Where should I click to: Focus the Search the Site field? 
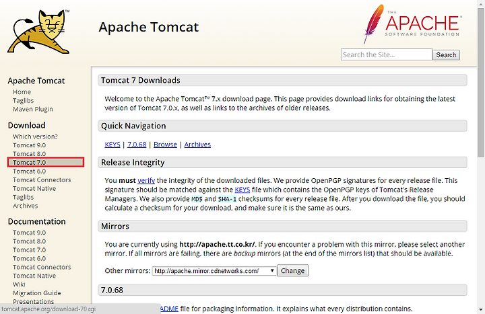coord(387,54)
